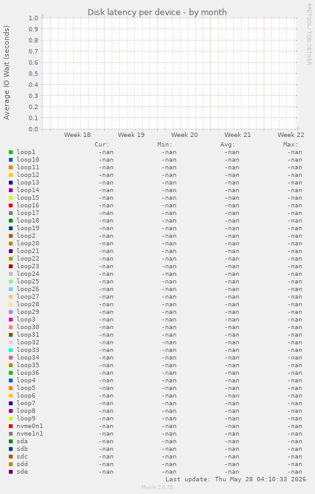Screen dimensions: 315x494
Task: Click the 'loop20' legend label
Action: point(28,244)
